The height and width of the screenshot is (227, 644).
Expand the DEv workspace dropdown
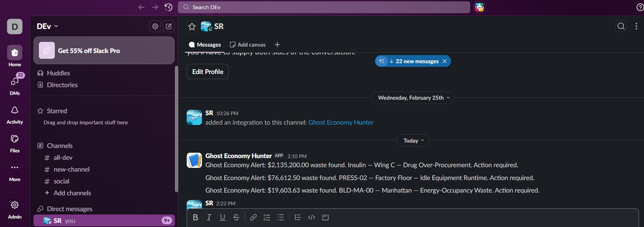point(48,26)
